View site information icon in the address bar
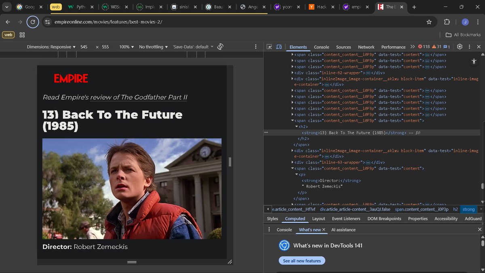 pyautogui.click(x=47, y=22)
